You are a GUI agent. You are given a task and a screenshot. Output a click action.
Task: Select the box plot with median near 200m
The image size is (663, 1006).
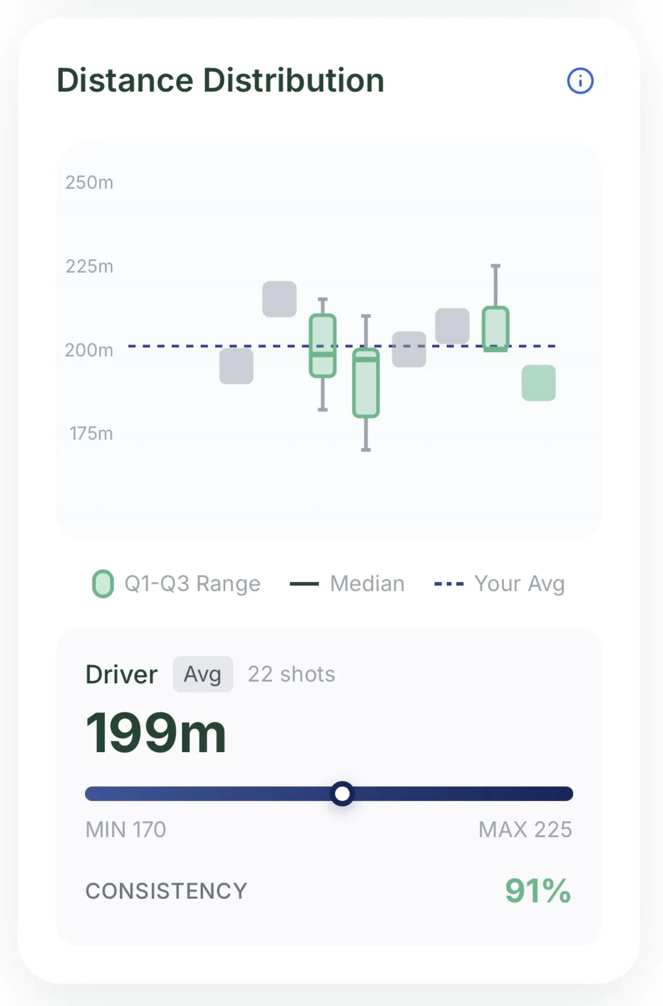[323, 354]
